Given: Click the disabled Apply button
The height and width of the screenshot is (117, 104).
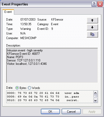Looking at the screenshot, I should [x=92, y=112].
